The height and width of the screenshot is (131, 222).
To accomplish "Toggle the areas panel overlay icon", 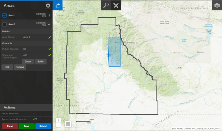I will coord(57,5).
